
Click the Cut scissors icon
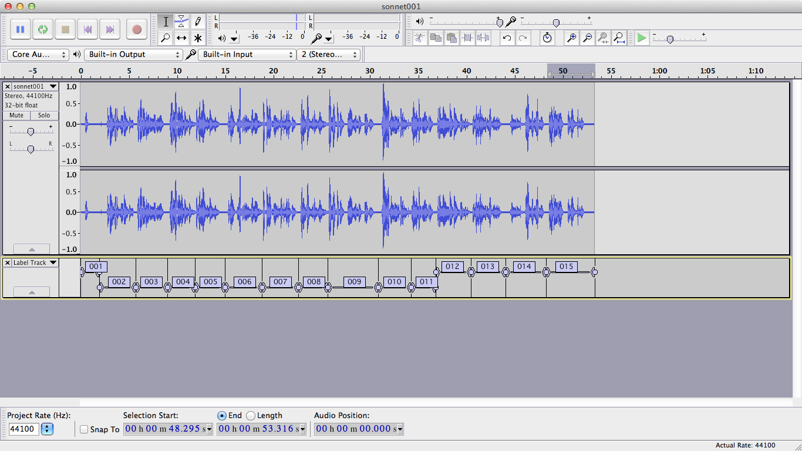pyautogui.click(x=419, y=38)
